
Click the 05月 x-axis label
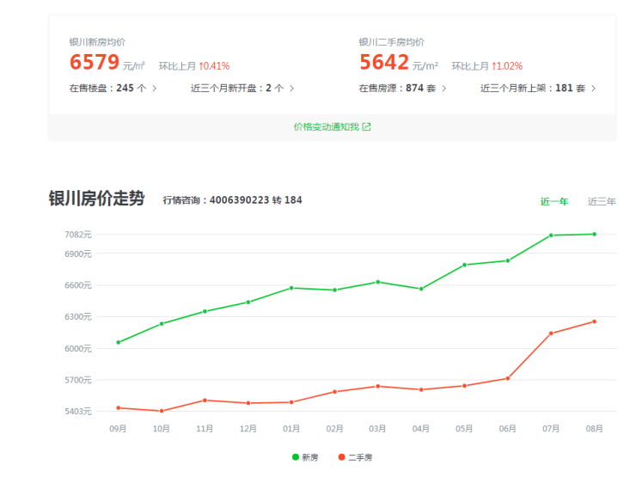click(464, 429)
